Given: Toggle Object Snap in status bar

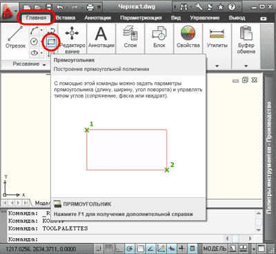Looking at the screenshot, I should (x=140, y=248).
